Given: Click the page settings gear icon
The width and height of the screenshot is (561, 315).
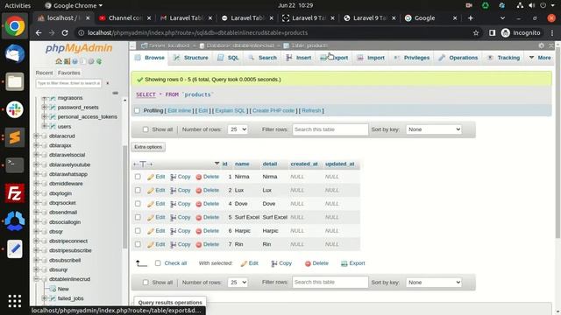Looking at the screenshot, I should click(541, 45).
